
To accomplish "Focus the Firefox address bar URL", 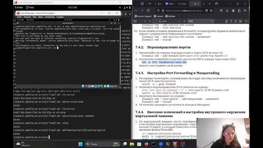I will (x=184, y=11).
